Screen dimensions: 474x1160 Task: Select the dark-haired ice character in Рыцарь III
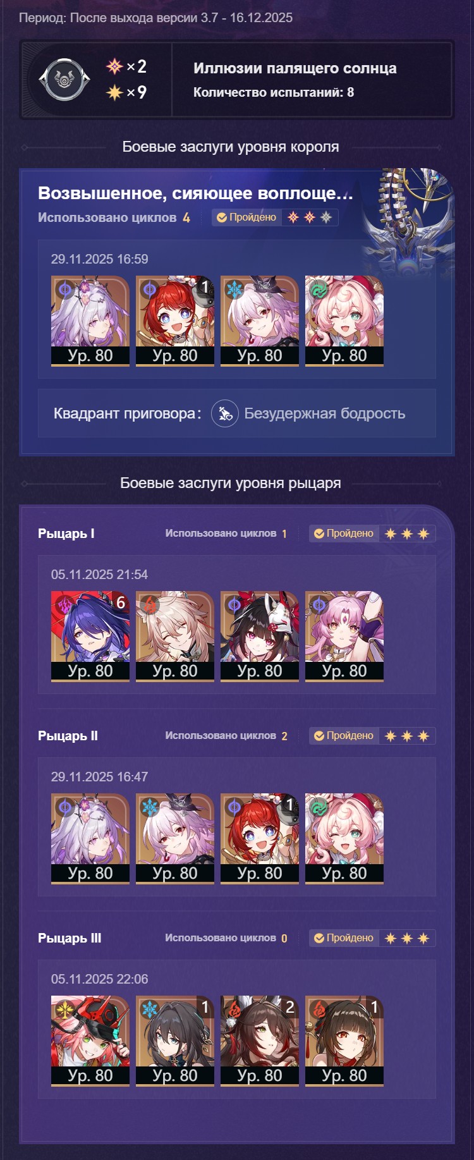[x=175, y=1041]
